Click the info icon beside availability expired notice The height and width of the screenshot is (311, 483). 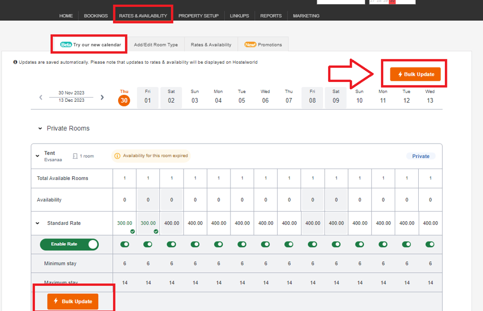click(117, 156)
